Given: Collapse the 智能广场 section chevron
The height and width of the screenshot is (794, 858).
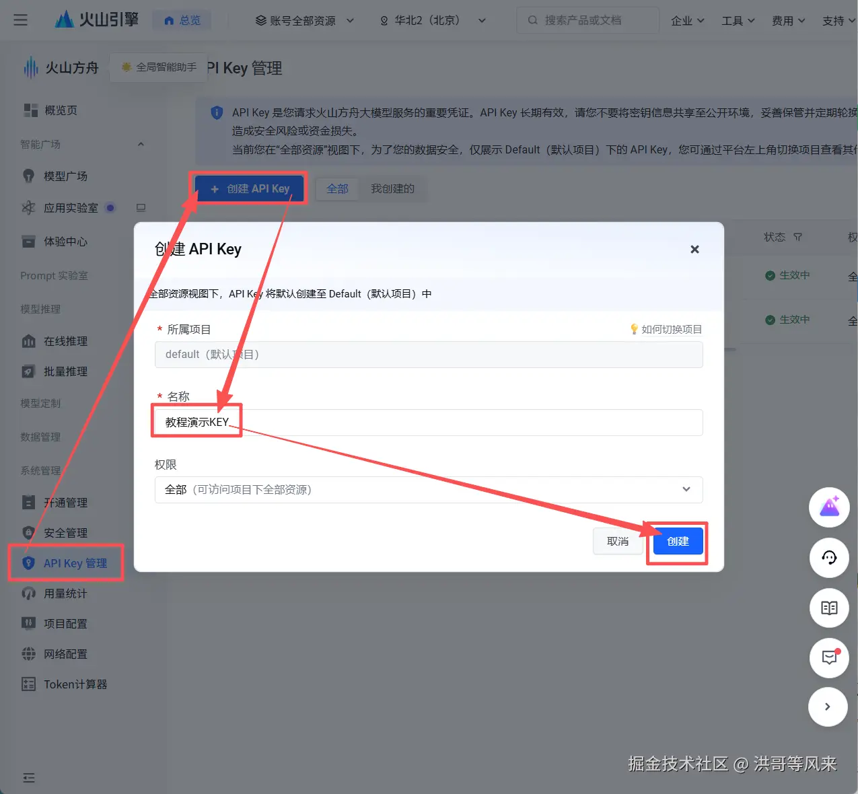Looking at the screenshot, I should click(141, 144).
